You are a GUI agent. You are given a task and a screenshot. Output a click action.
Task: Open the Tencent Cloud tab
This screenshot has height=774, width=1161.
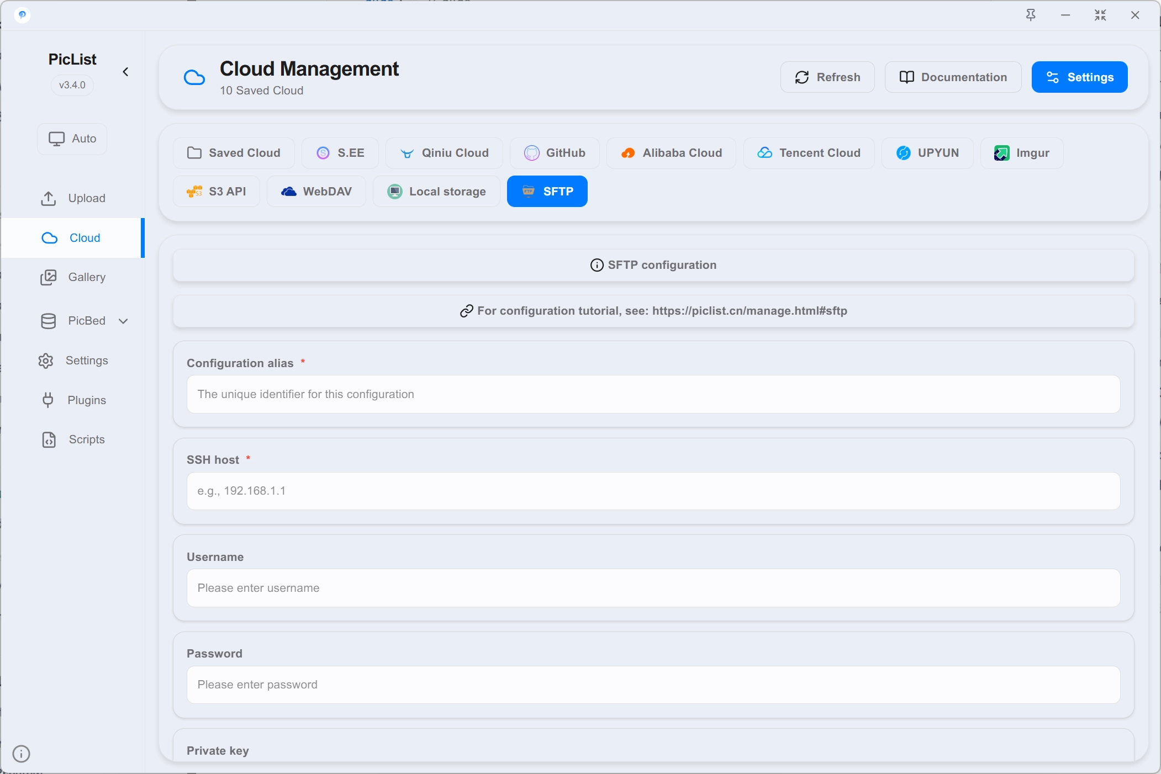pos(809,153)
